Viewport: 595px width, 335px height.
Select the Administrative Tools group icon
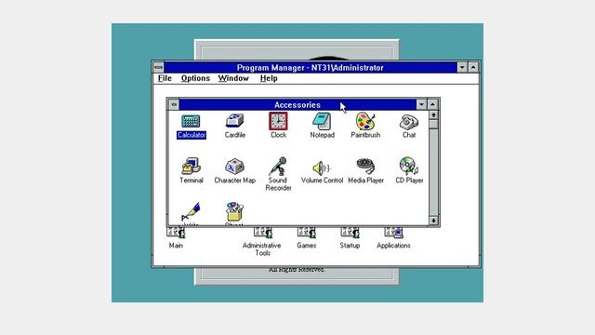262,233
